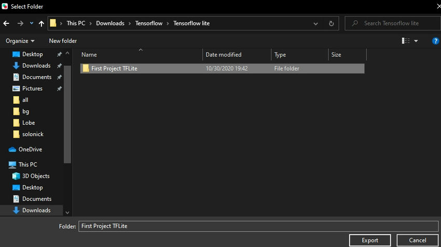The image size is (441, 247).
Task: Open 3D Objects under This PC
Action: click(x=36, y=176)
